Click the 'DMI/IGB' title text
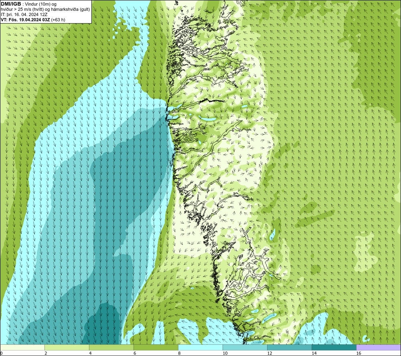Screen dimensions: 401x356 point(11,4)
